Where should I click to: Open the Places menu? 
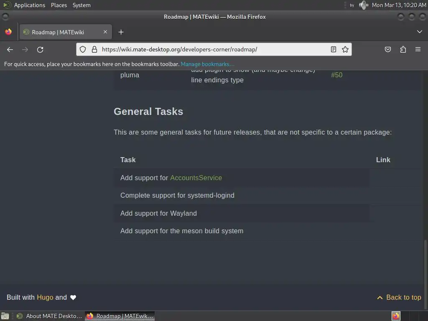click(59, 5)
